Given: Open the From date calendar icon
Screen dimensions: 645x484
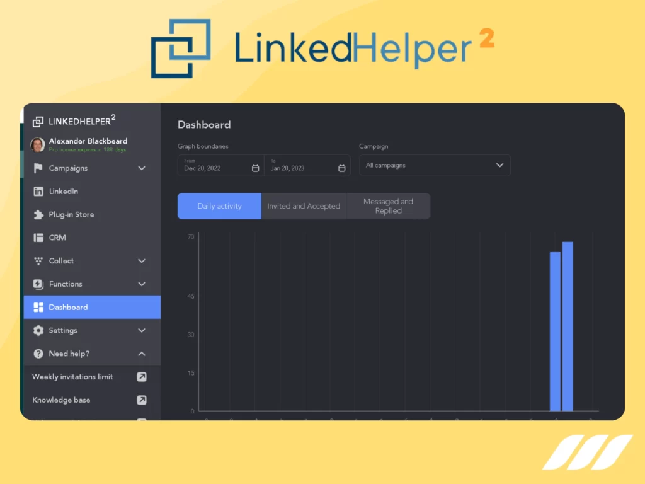Looking at the screenshot, I should [x=256, y=168].
